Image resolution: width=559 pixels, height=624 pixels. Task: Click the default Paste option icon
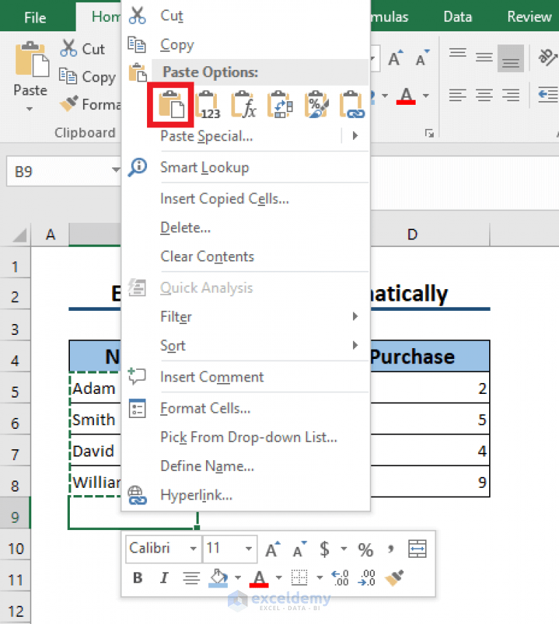point(172,104)
